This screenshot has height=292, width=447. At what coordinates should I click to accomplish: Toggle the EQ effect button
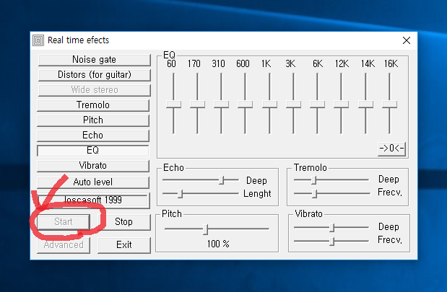93,150
